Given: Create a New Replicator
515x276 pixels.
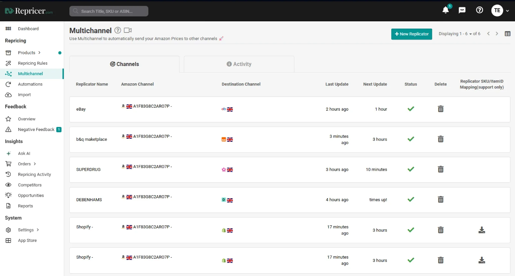Looking at the screenshot, I should 411,34.
